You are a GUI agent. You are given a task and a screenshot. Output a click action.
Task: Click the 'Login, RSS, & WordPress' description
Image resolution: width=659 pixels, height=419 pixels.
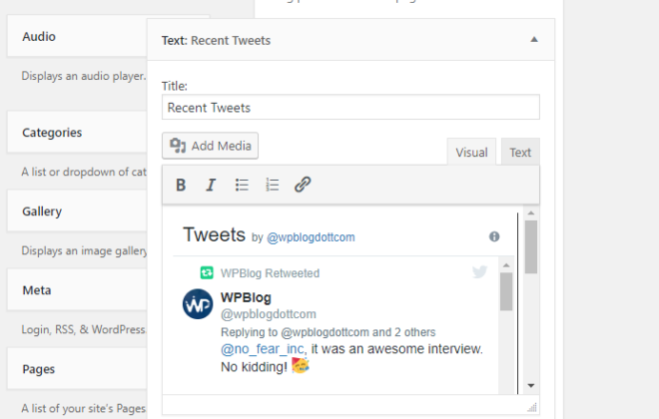(x=84, y=329)
